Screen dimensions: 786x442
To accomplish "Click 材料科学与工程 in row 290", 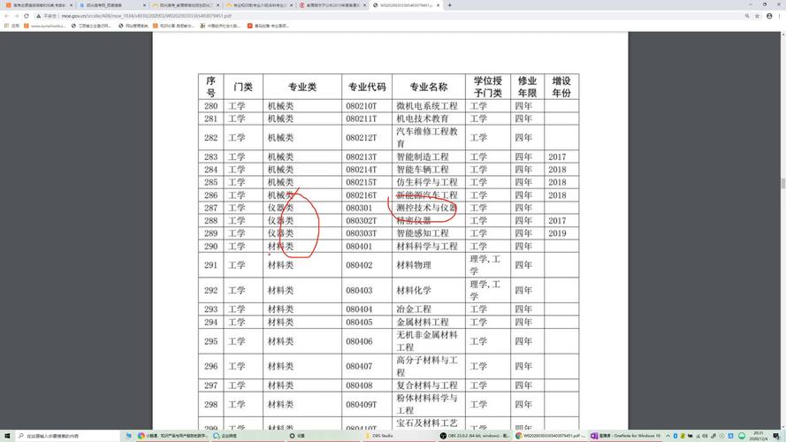I will (x=427, y=246).
